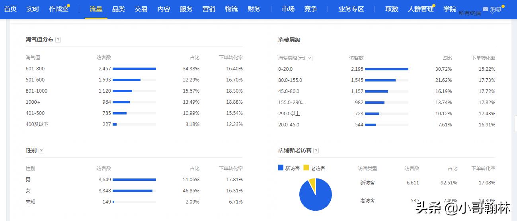Click the new/old visitor pie chart
517x221 pixels.
tap(316, 194)
